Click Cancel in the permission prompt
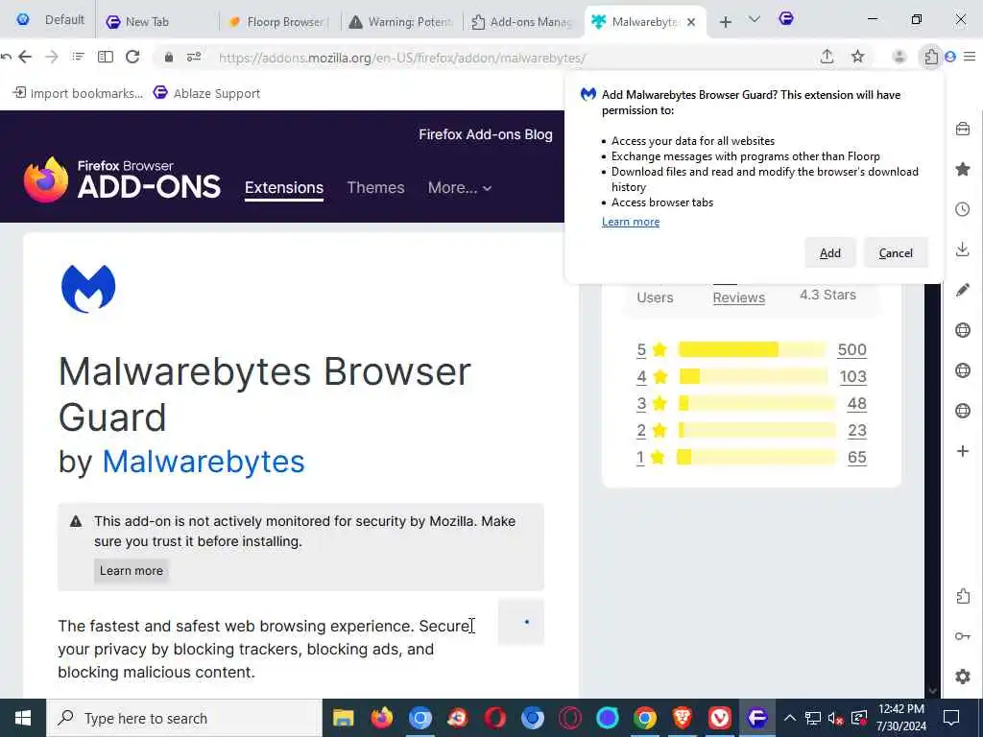 tap(896, 252)
